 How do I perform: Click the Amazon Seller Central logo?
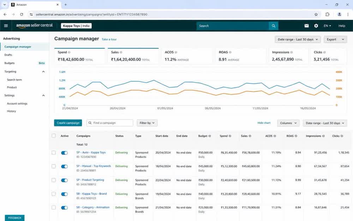tap(34, 26)
